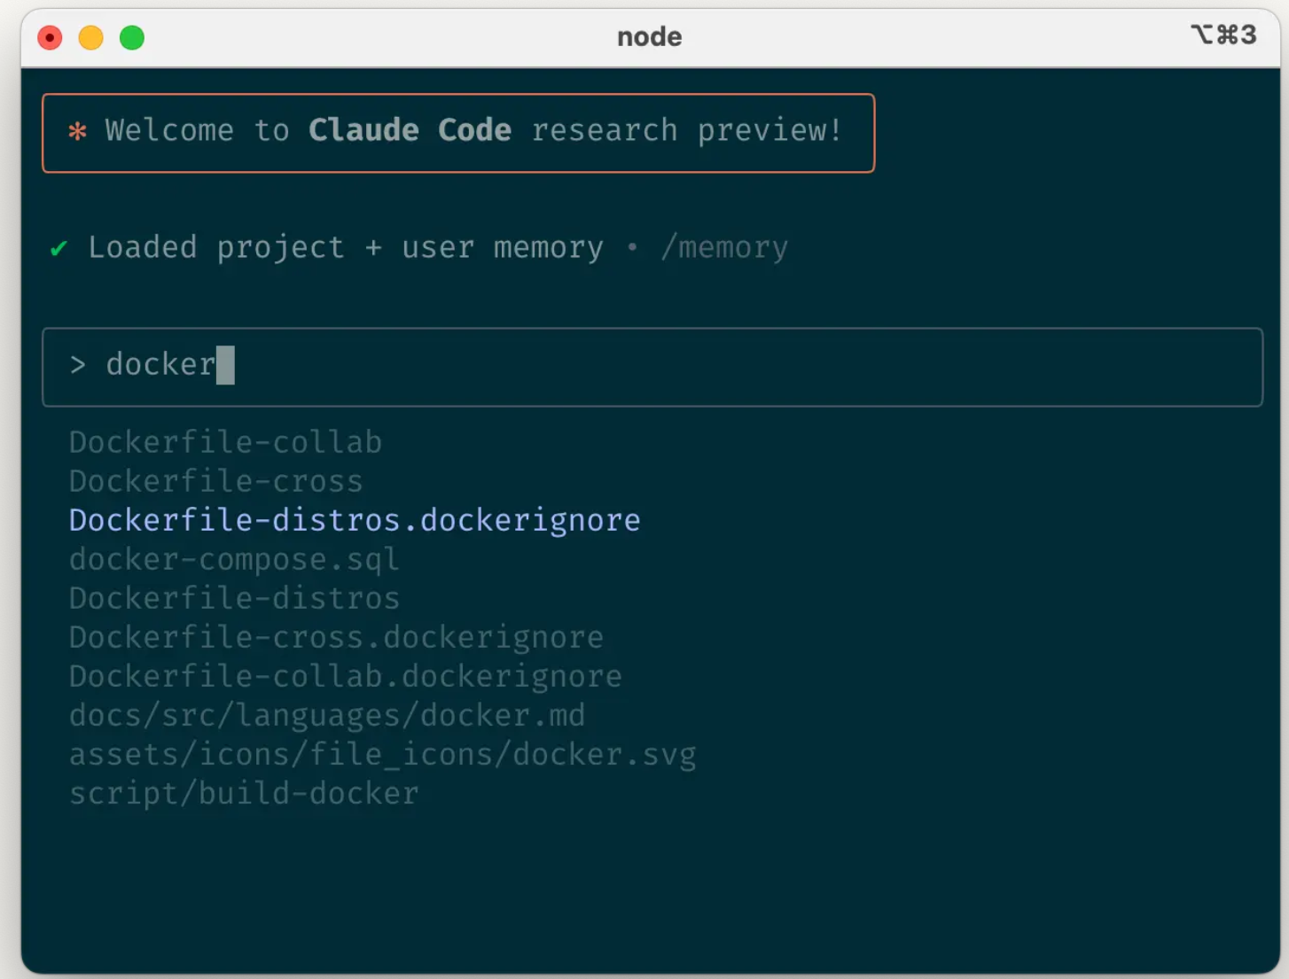Viewport: 1289px width, 979px height.
Task: Open docs/src/languages/docker.md suggestion
Action: (327, 715)
